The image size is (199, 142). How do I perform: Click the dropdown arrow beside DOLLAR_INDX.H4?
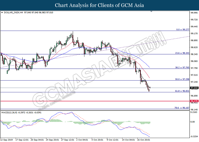pyautogui.click(x=2, y=13)
